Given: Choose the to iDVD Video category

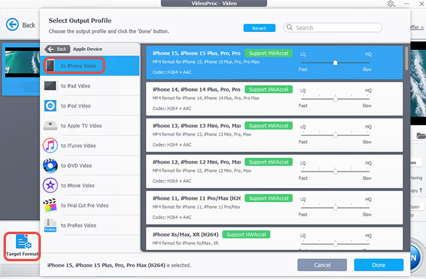Looking at the screenshot, I should click(90, 166).
